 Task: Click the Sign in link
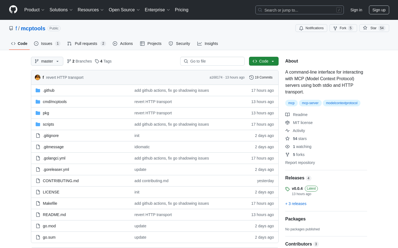pyautogui.click(x=356, y=10)
